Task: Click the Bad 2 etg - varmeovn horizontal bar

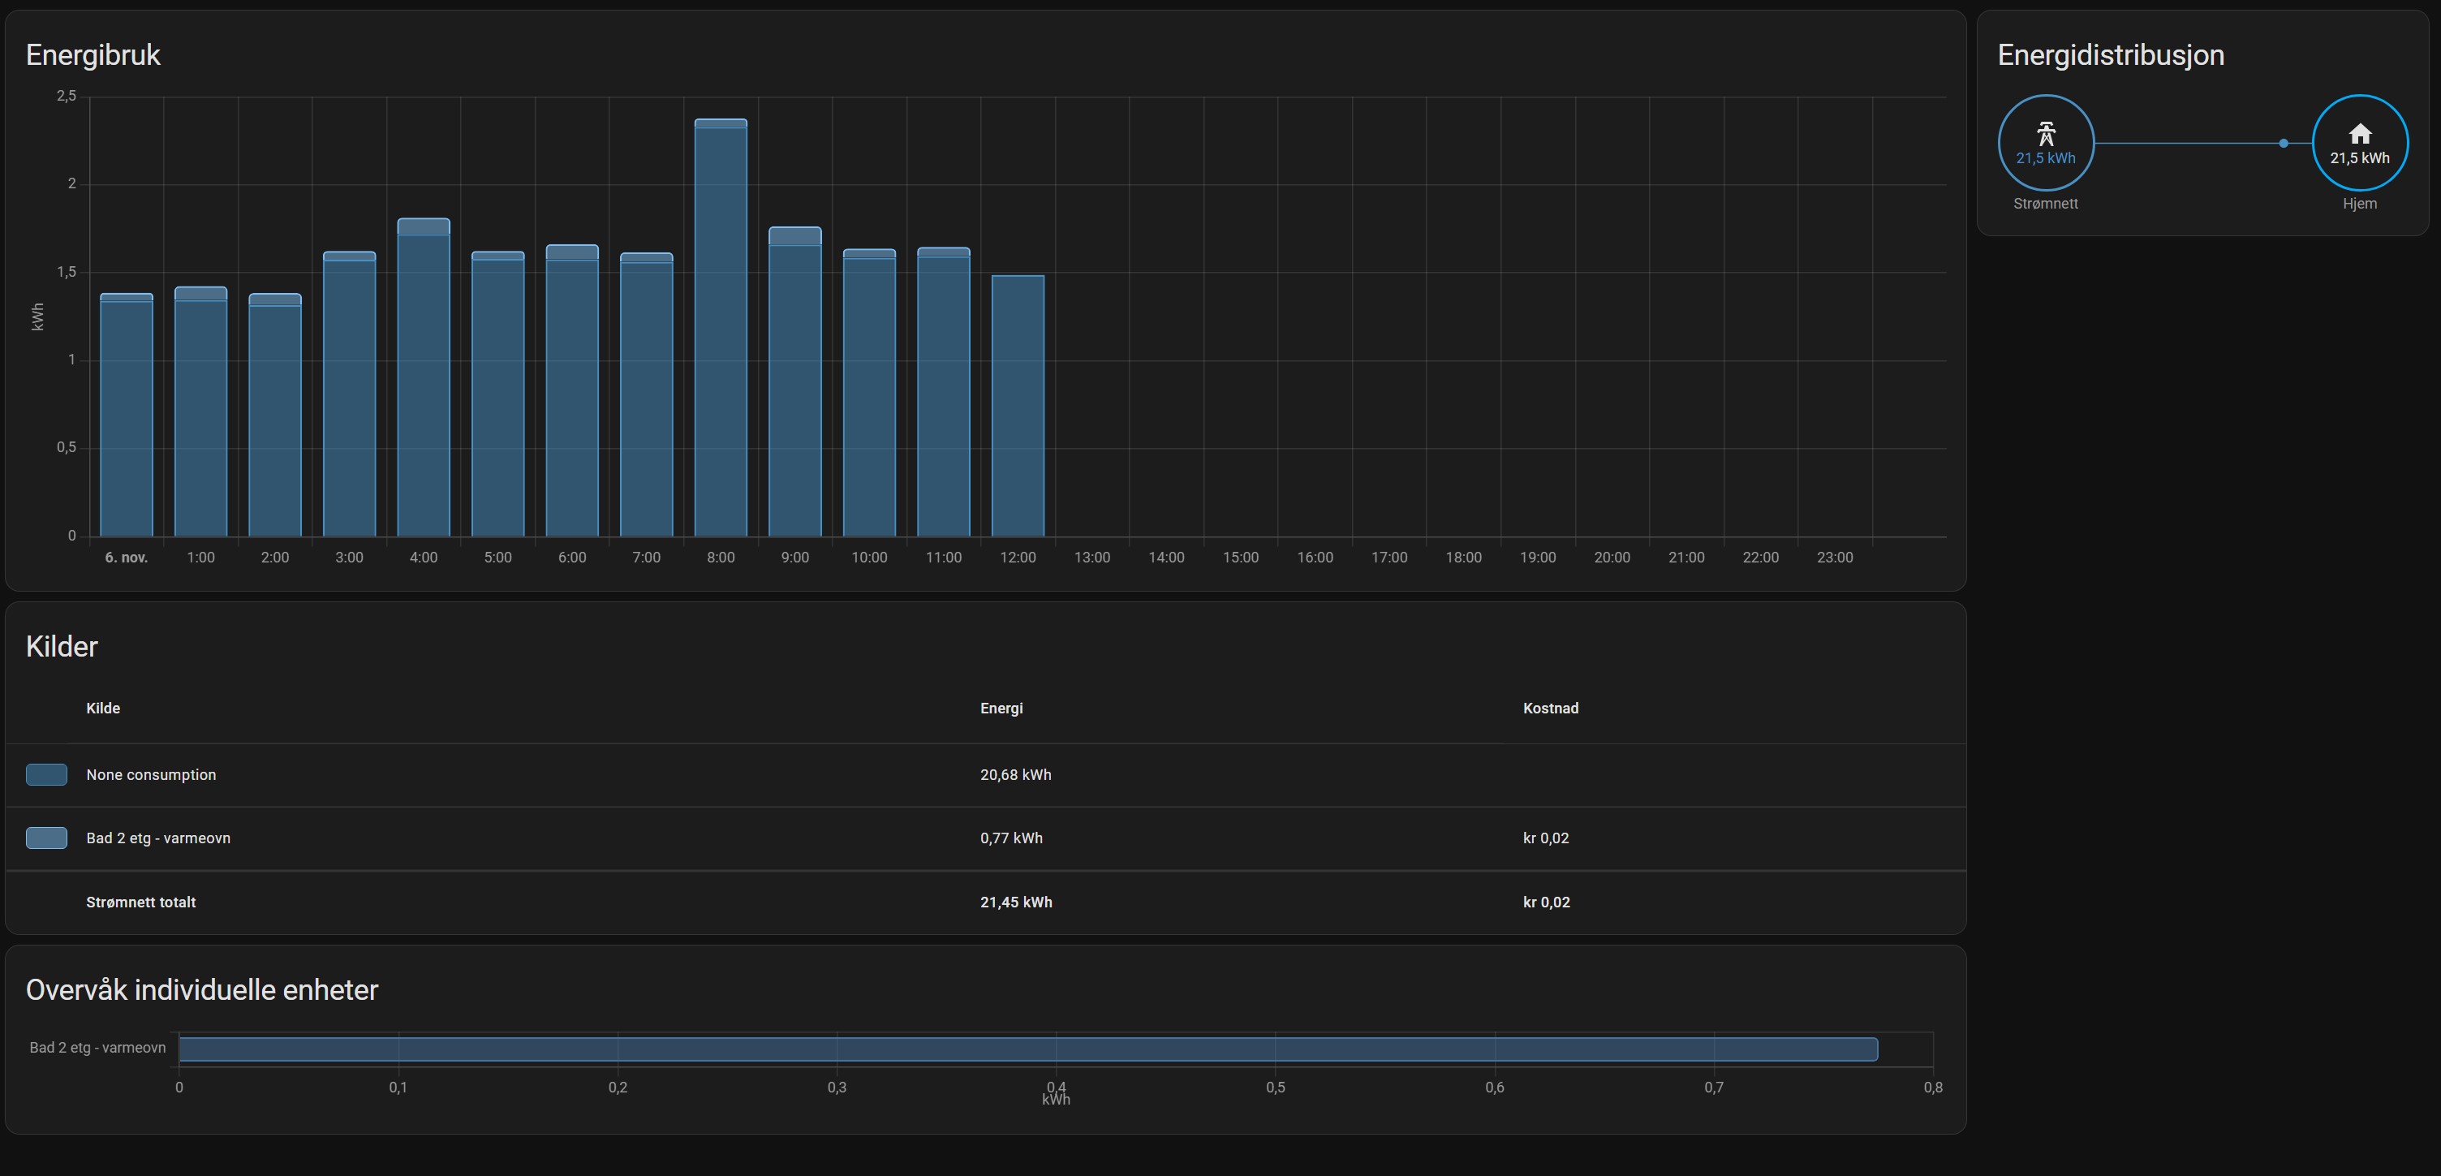Action: coord(1028,1049)
